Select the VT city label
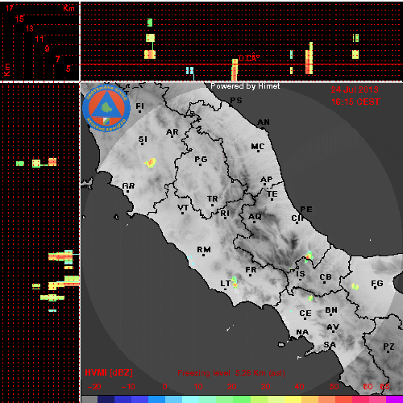 [x=183, y=207]
